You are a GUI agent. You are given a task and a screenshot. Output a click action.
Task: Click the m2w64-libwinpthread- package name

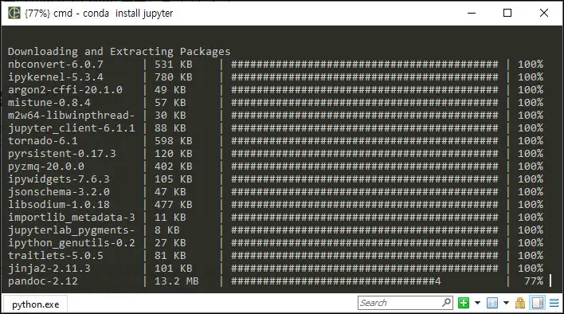71,116
